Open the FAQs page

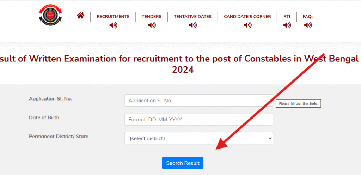coord(308,16)
